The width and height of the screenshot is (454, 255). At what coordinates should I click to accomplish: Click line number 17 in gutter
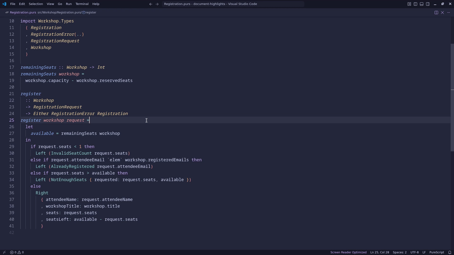(x=11, y=67)
